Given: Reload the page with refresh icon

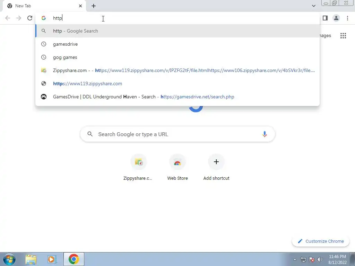Looking at the screenshot, I should [x=30, y=18].
